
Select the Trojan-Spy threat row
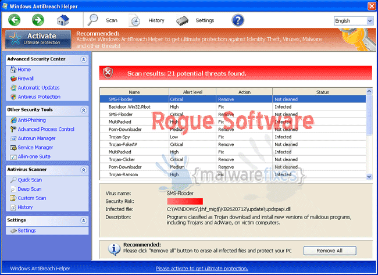[233, 137]
